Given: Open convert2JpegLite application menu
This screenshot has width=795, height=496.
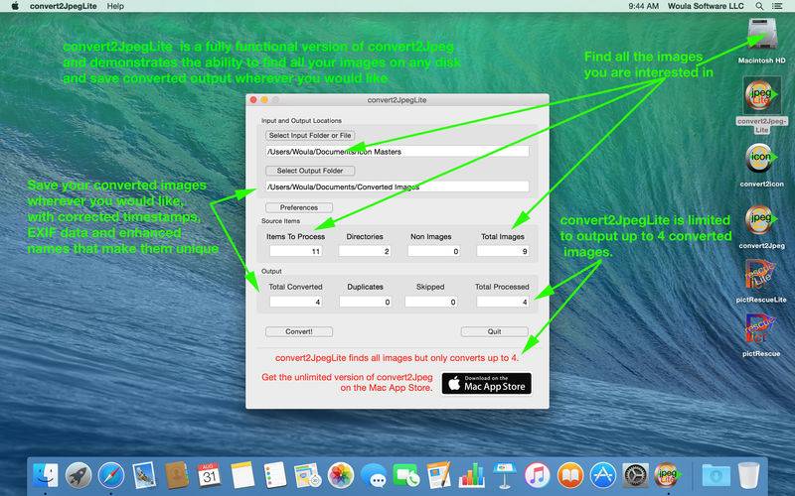Looking at the screenshot, I should point(63,6).
